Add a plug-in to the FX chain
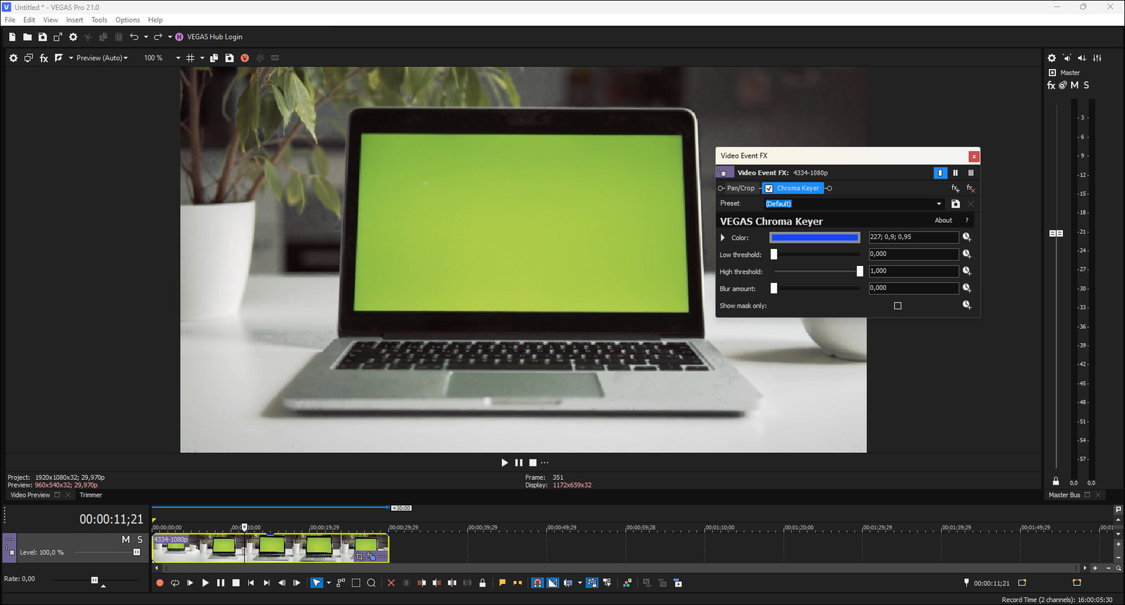Screen dimensions: 1125x605 (x=956, y=188)
